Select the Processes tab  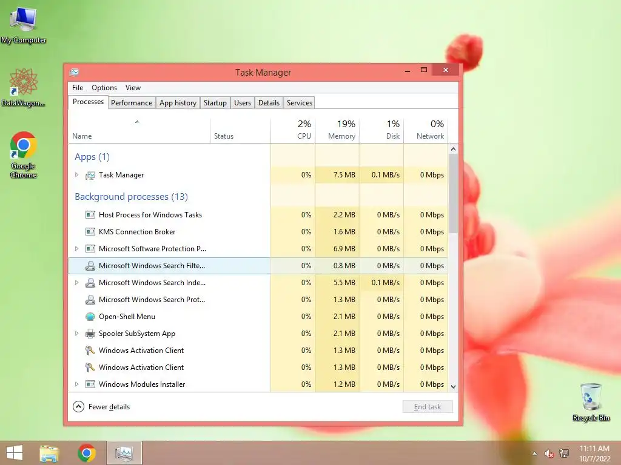88,102
